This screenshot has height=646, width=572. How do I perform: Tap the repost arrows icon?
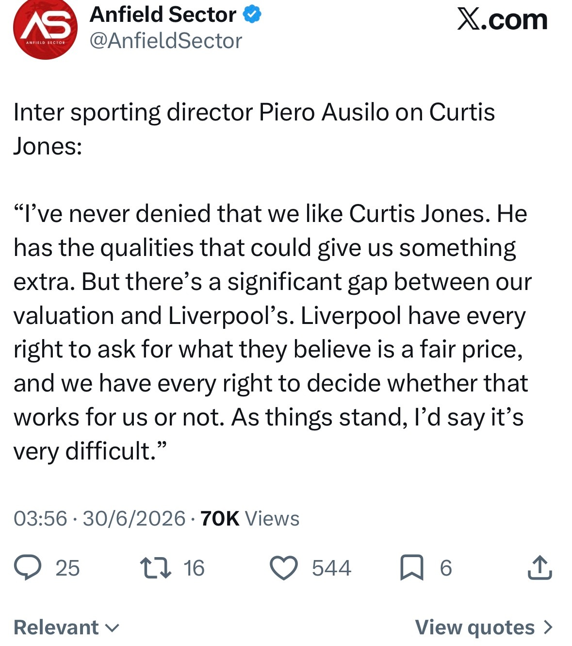pos(155,568)
